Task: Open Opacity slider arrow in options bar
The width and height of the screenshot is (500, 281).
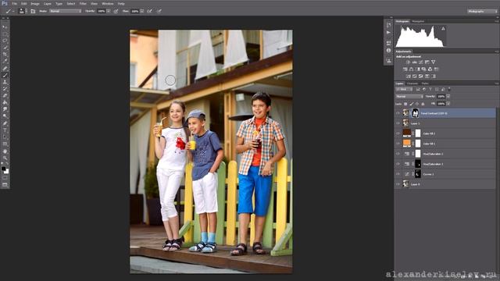Action: 109,11
